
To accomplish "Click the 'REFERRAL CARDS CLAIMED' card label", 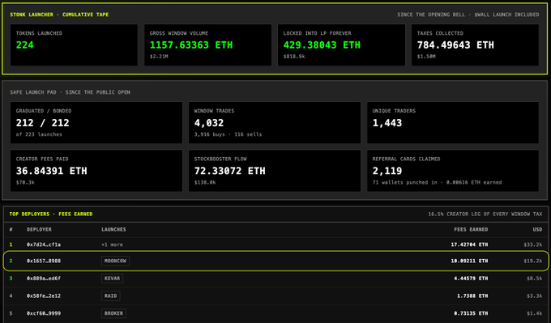I will [x=406, y=159].
